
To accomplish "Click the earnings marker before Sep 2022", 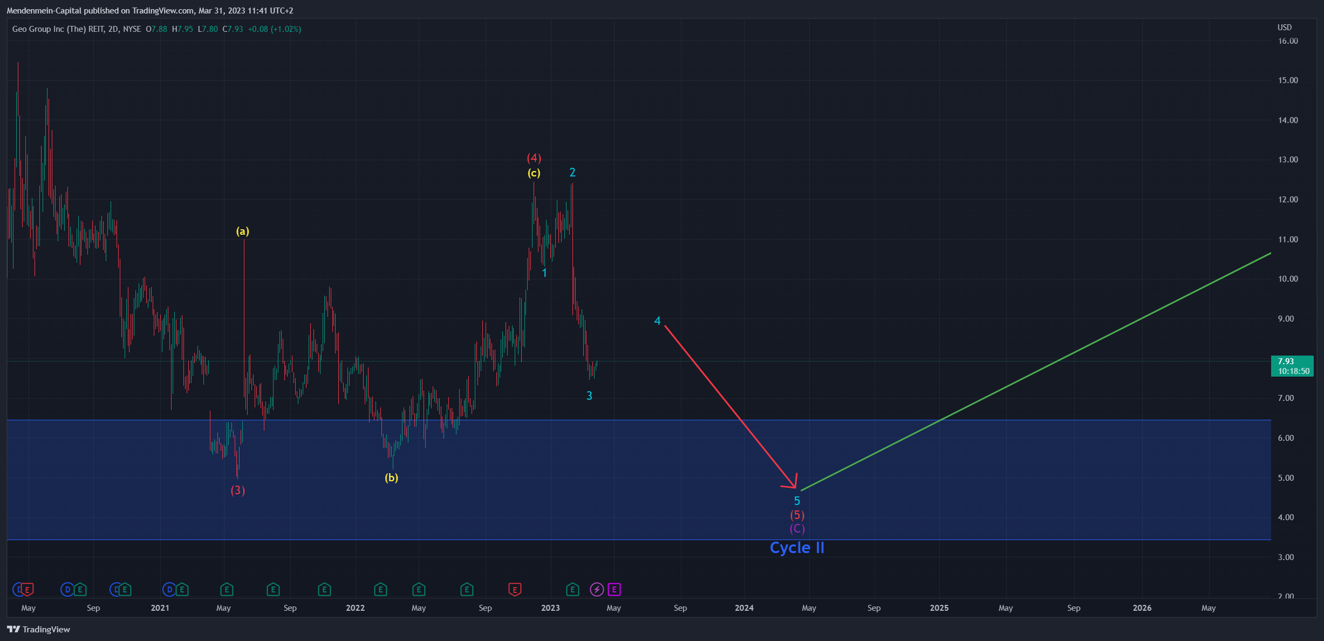I will (x=467, y=590).
